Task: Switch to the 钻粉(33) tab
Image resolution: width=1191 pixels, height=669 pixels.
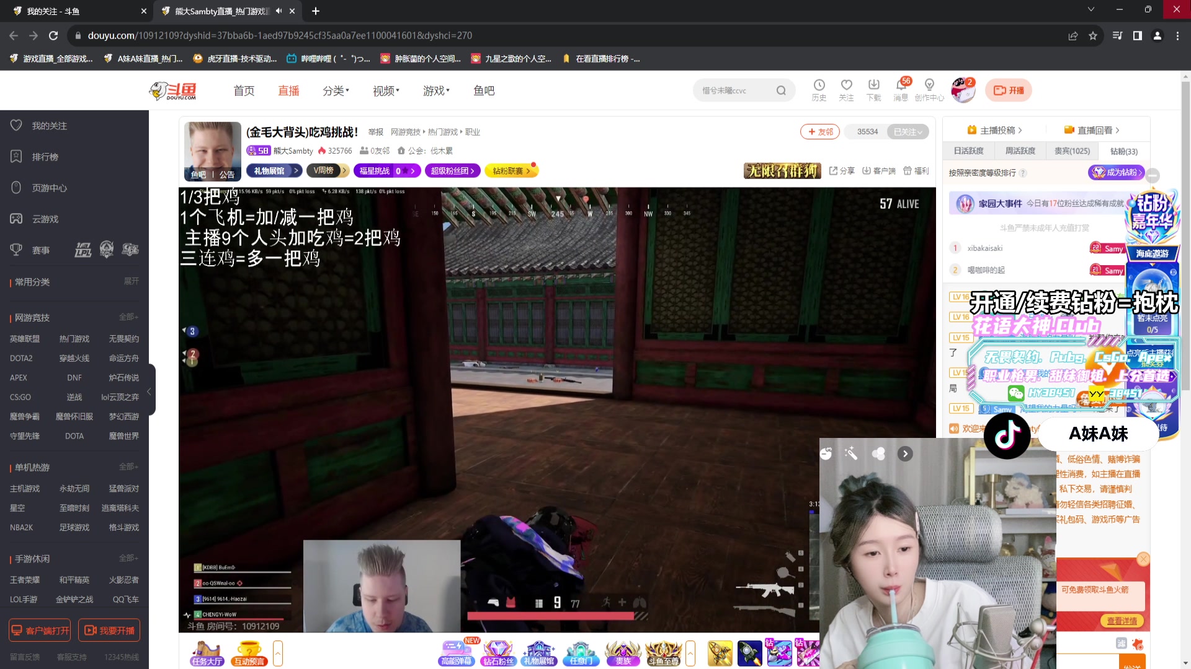Action: [x=1123, y=151]
